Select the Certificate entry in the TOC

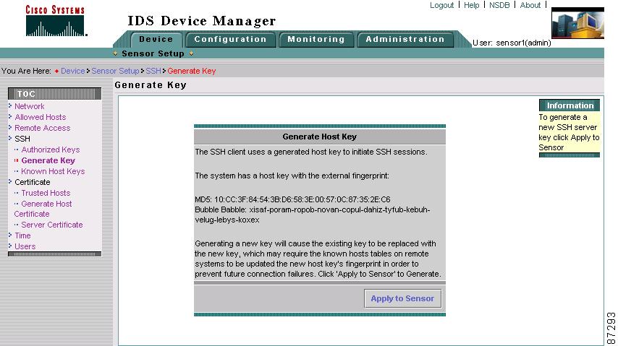pyautogui.click(x=33, y=182)
